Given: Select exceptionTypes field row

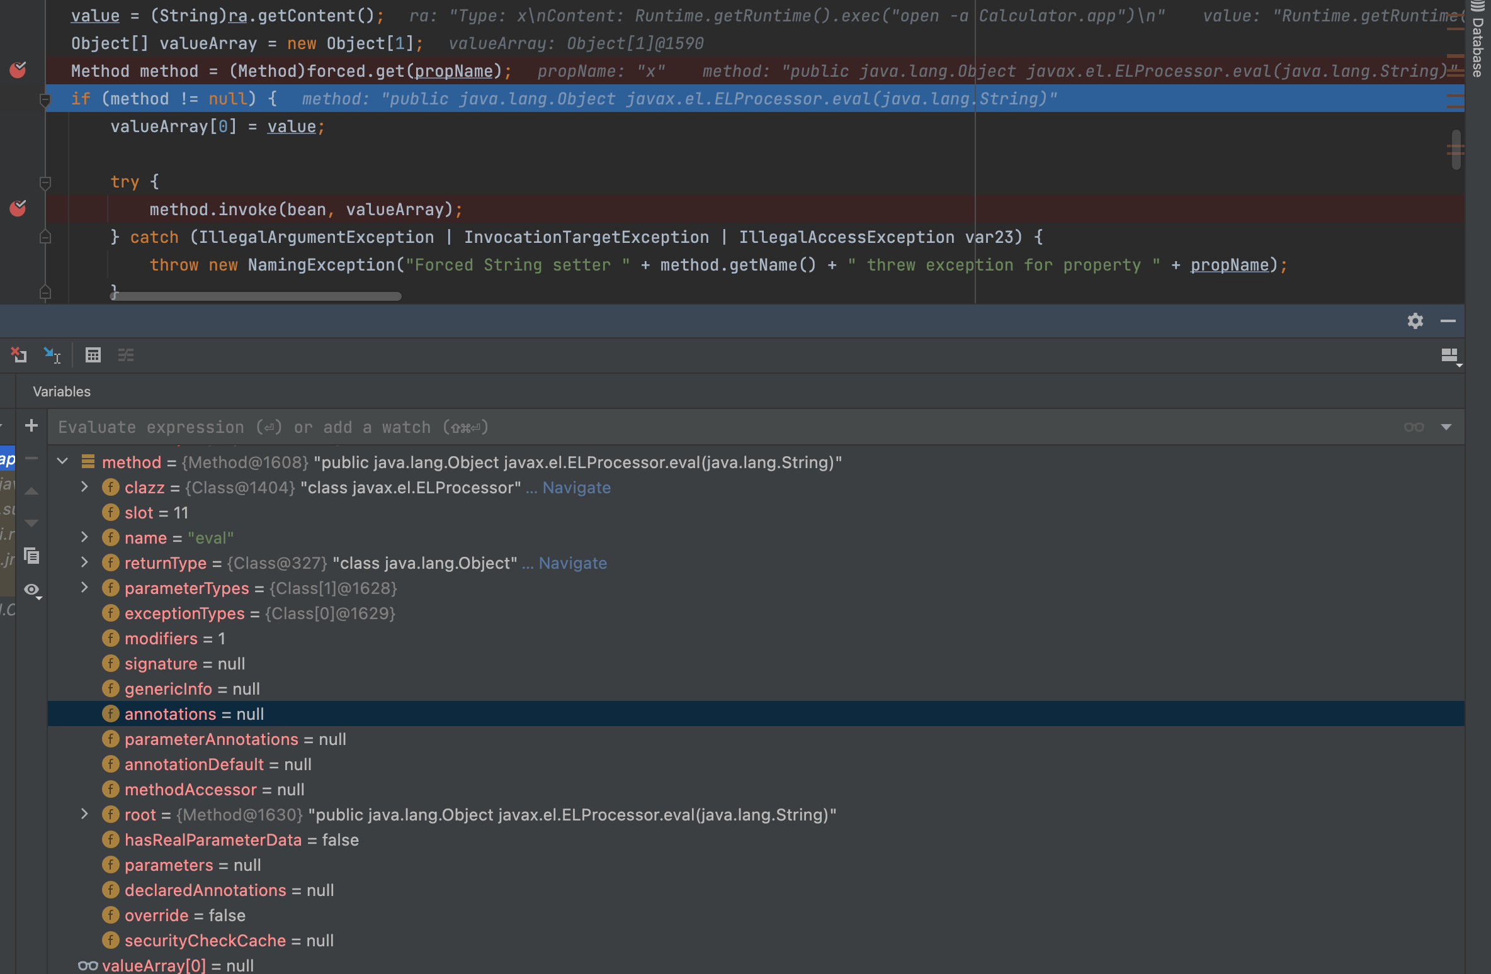Looking at the screenshot, I should click(756, 613).
